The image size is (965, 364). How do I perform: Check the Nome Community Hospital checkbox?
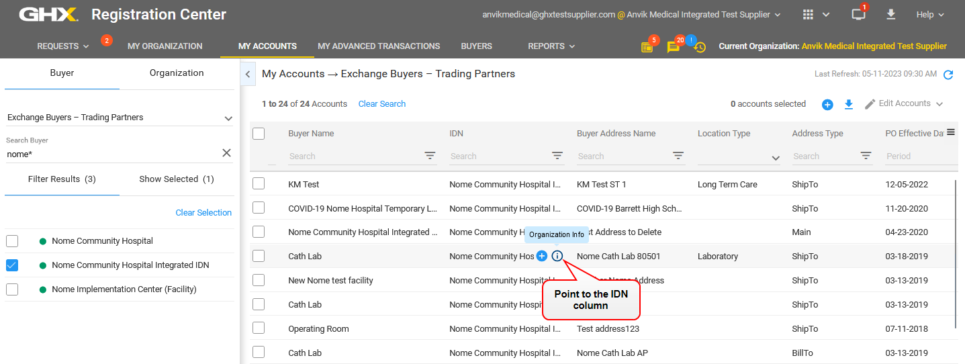[x=12, y=241]
